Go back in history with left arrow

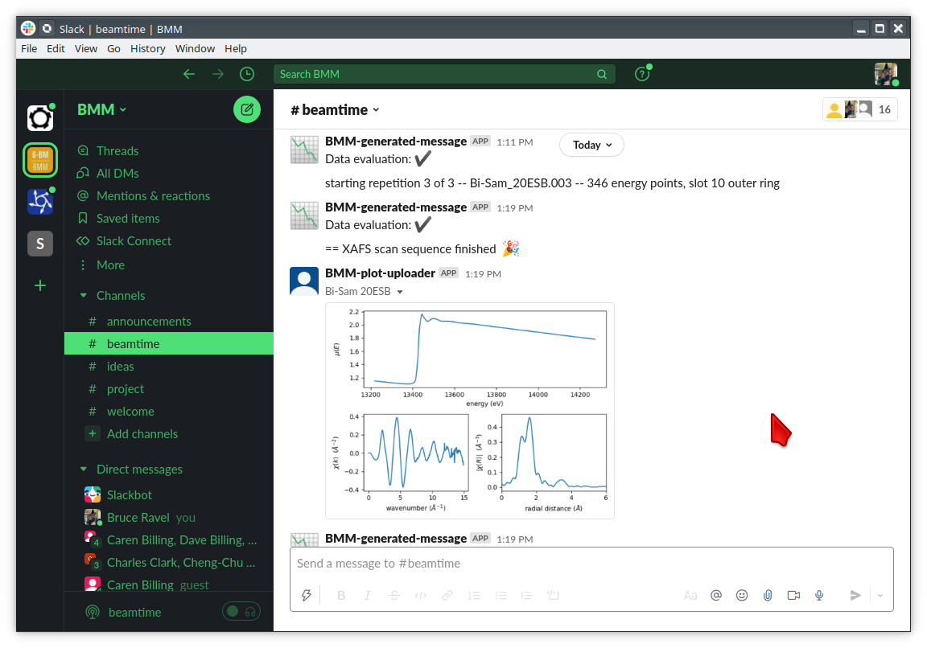click(188, 74)
